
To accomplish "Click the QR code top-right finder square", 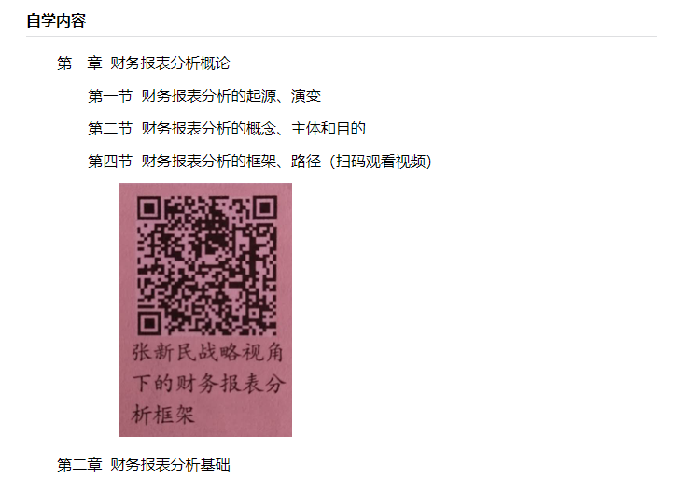I will pos(266,208).
